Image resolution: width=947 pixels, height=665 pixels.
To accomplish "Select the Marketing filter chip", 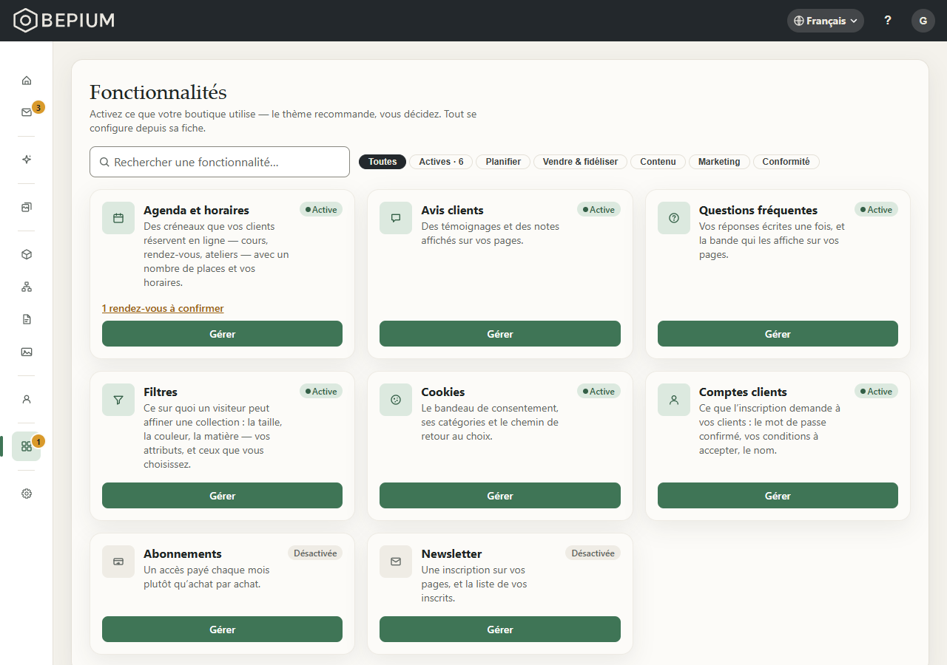I will point(719,162).
